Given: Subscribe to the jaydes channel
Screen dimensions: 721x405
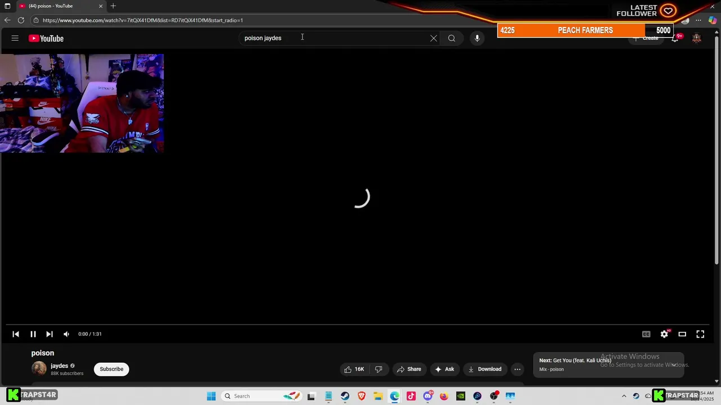Looking at the screenshot, I should click(112, 369).
